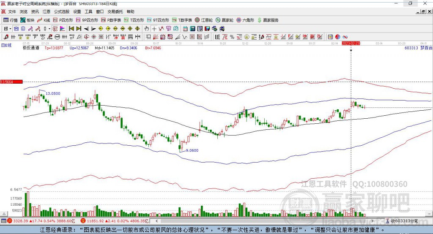433x234 pixels.
Task: Restore the inner document window
Action: (423, 11)
